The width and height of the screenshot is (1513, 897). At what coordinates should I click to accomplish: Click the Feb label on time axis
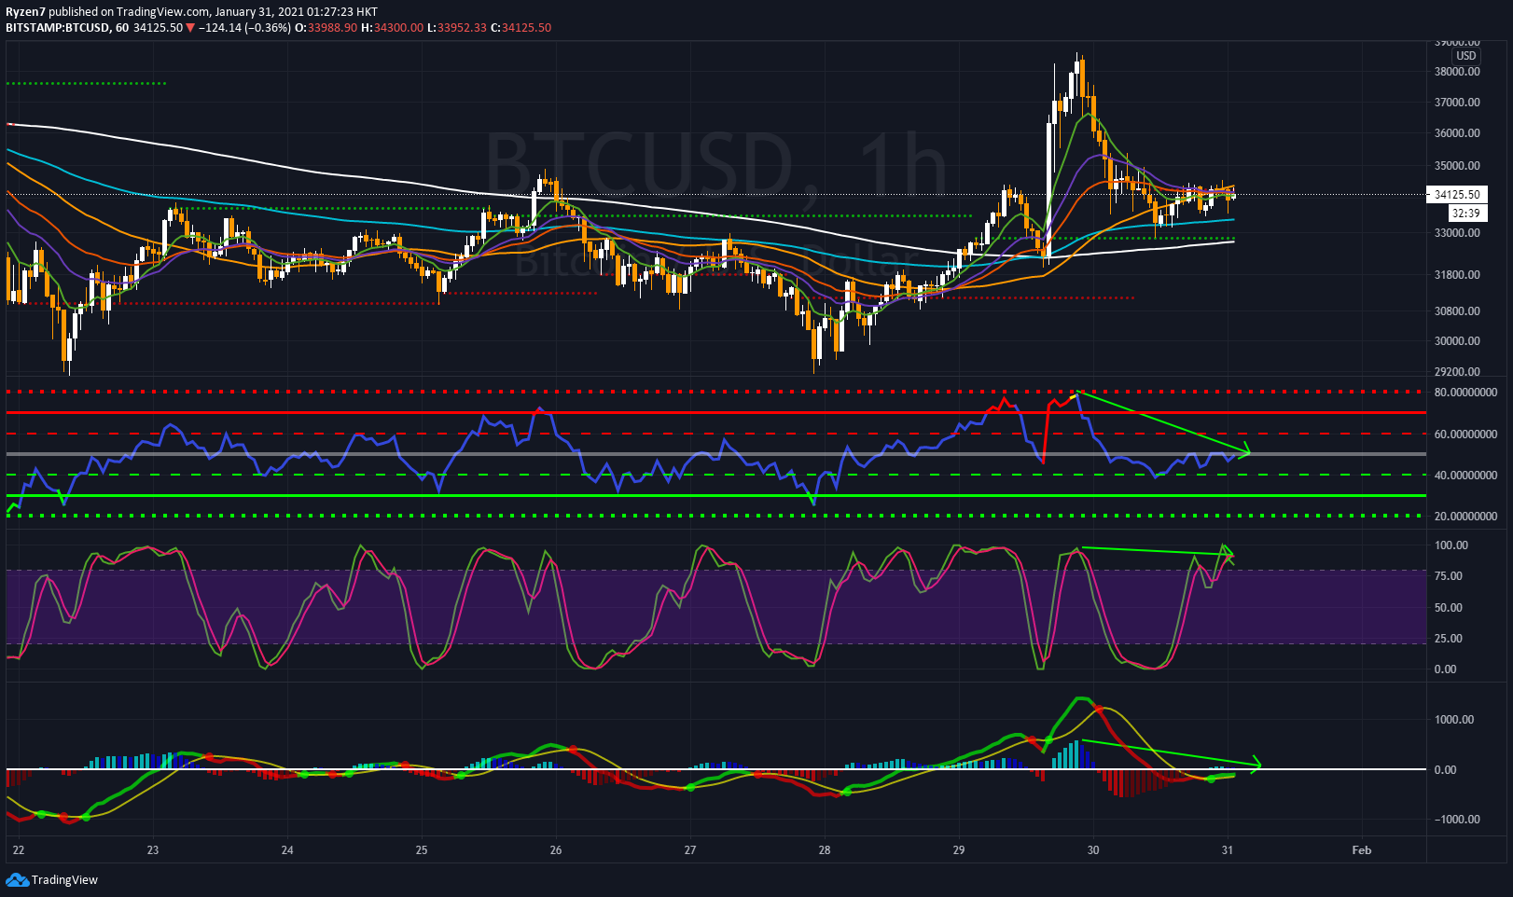tap(1362, 850)
